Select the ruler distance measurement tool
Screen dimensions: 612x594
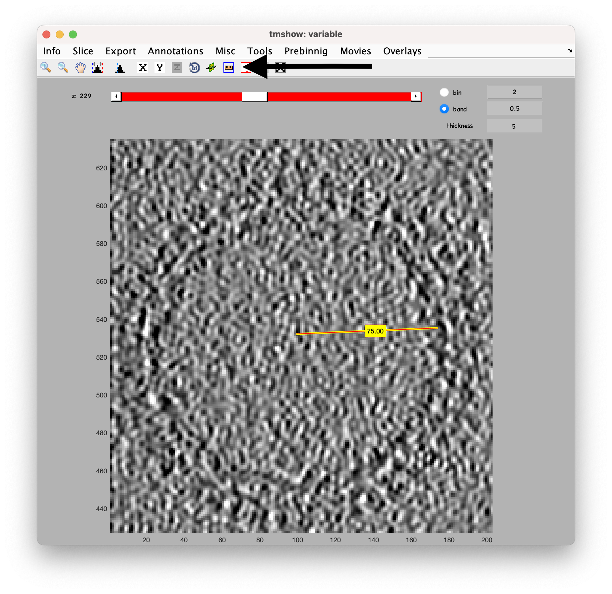[229, 68]
